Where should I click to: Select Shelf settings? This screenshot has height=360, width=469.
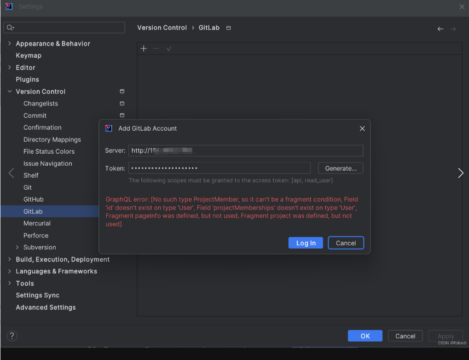tap(31, 175)
